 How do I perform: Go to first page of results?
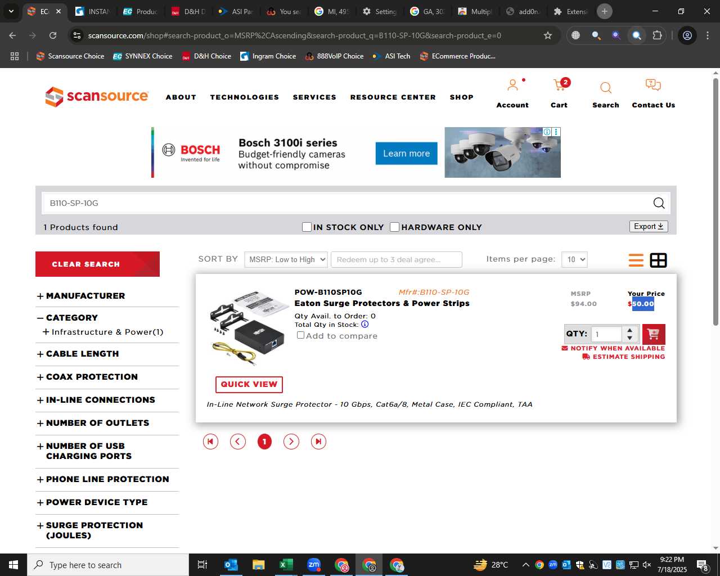point(210,442)
